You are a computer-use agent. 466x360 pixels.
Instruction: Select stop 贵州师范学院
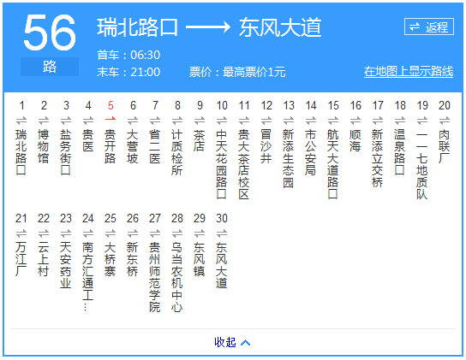tap(155, 276)
